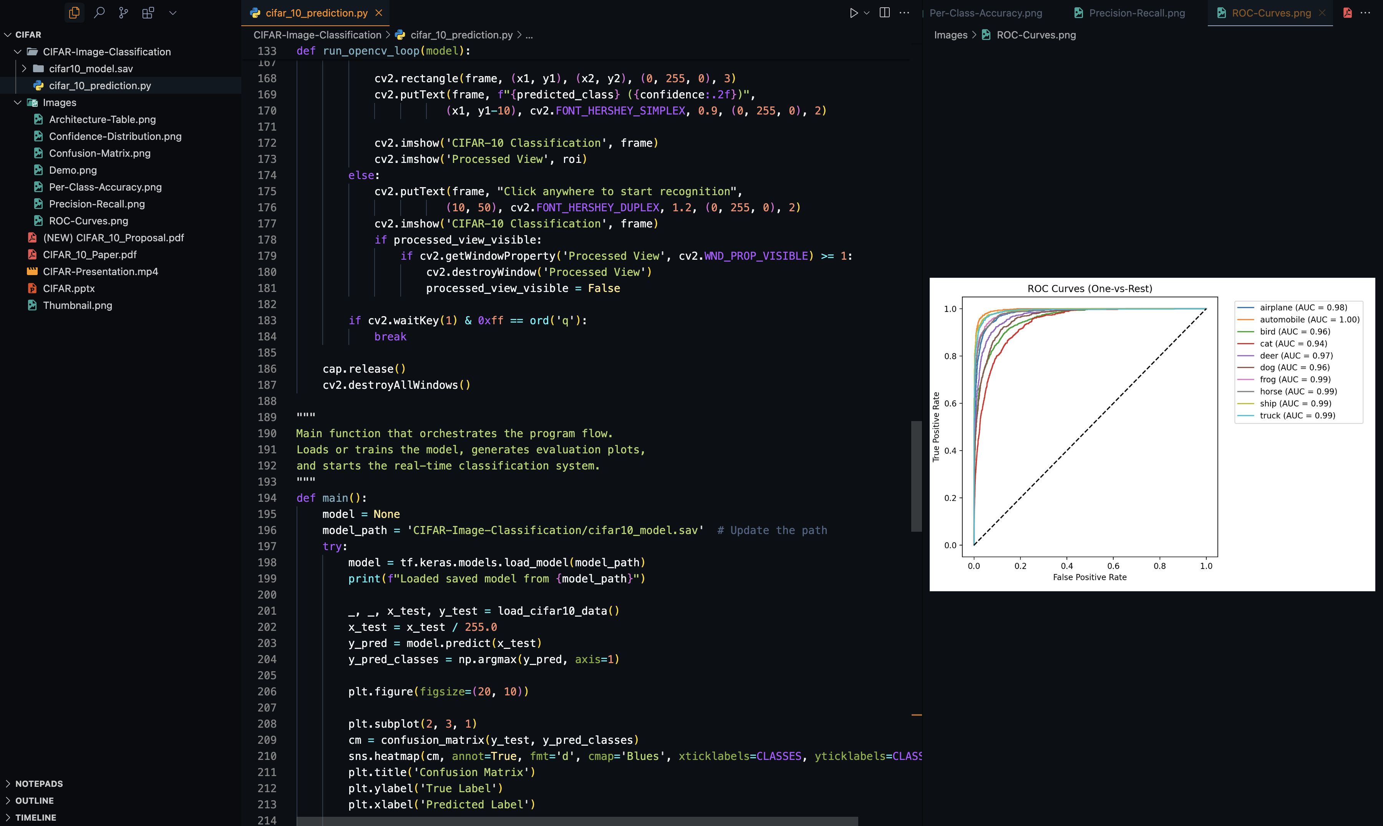Image resolution: width=1383 pixels, height=826 pixels.
Task: Open the run options dropdown arrow
Action: [x=867, y=13]
